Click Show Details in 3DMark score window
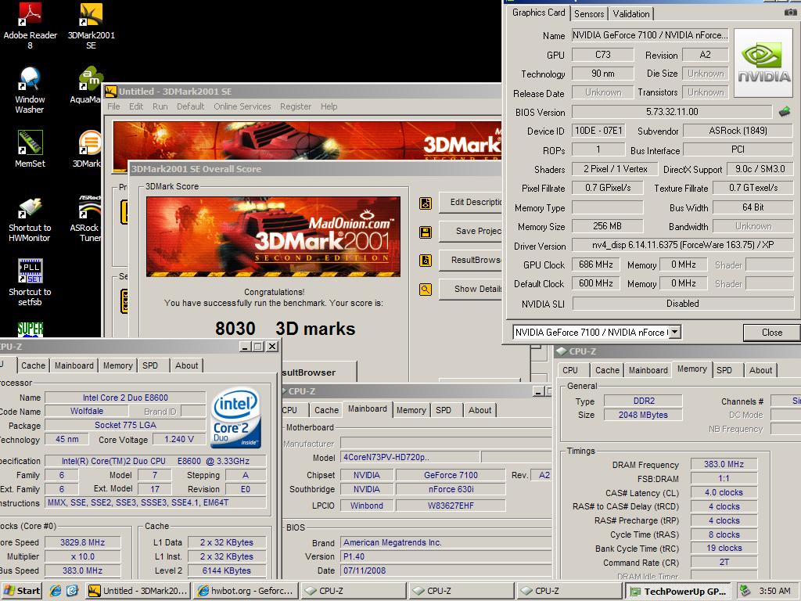This screenshot has width=801, height=601. point(470,289)
